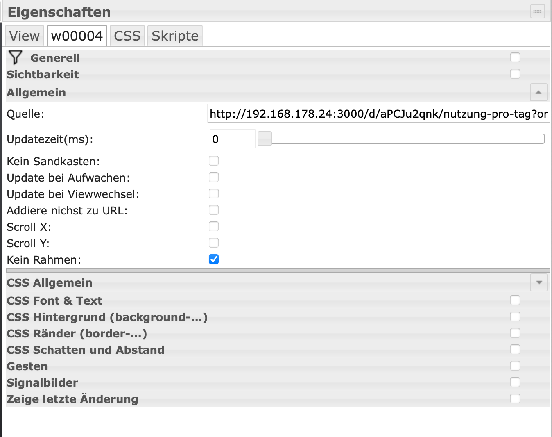
Task: Toggle the Generell section checkbox
Action: 515,57
